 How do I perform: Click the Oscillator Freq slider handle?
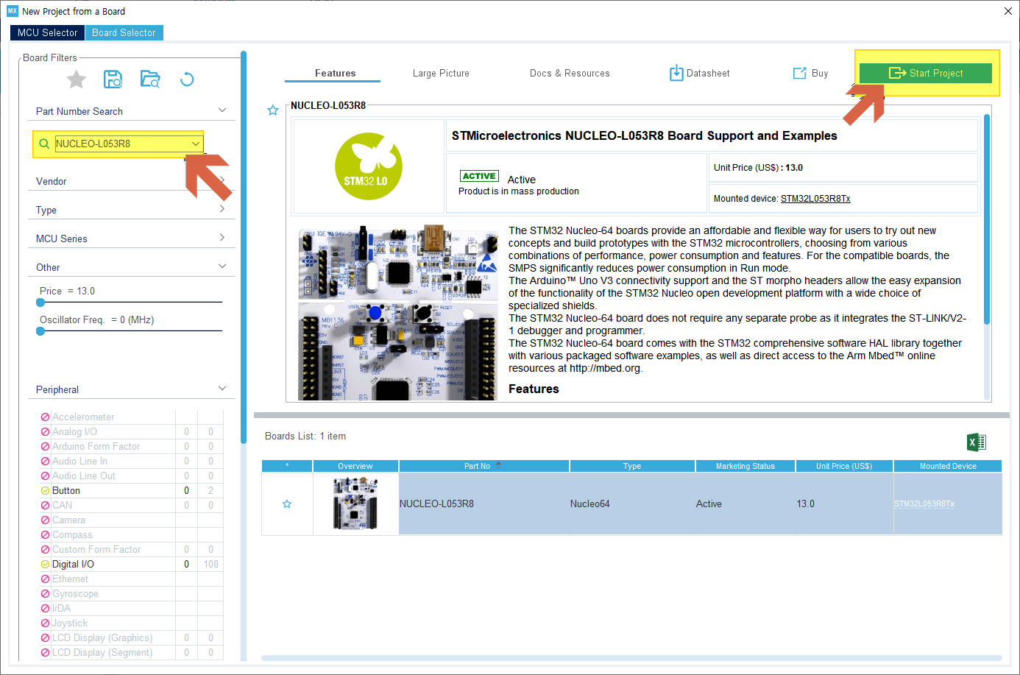(x=40, y=331)
